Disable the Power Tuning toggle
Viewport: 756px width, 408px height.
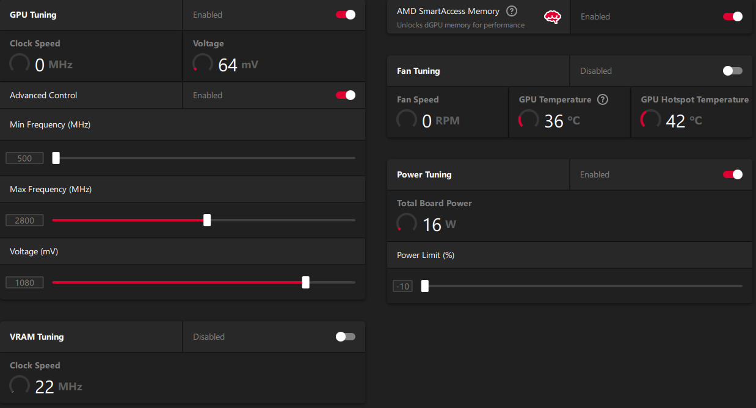pos(733,174)
